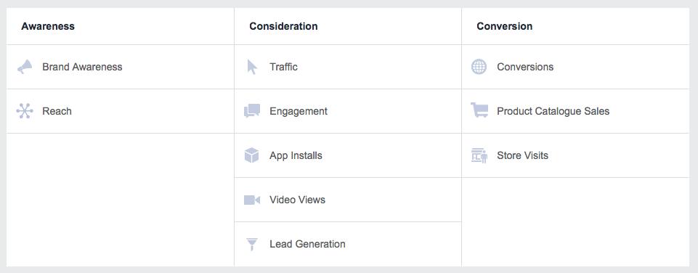
Task: Select the App Installs box icon
Action: (252, 155)
